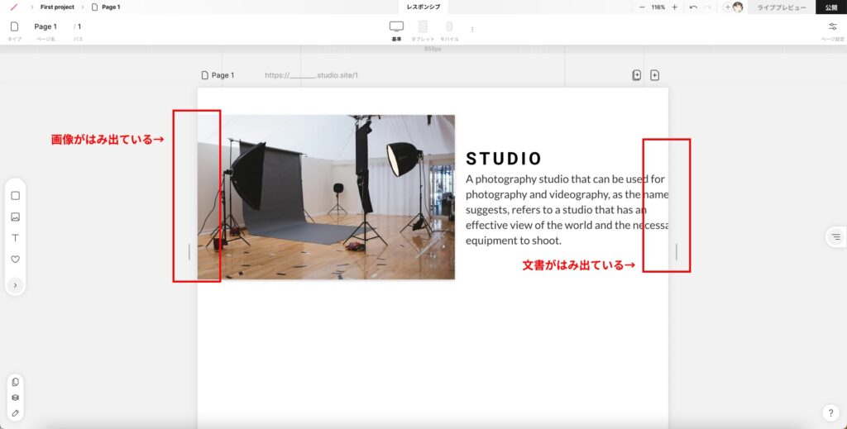
Task: Click the greyed redo arrow
Action: coord(707,7)
